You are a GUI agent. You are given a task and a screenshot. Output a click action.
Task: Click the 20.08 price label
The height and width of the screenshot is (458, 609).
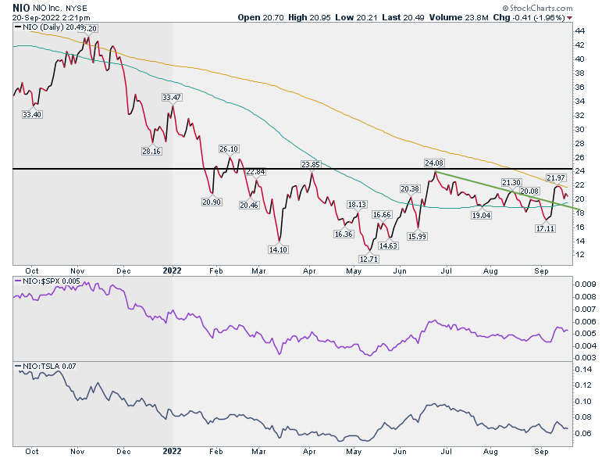(529, 191)
